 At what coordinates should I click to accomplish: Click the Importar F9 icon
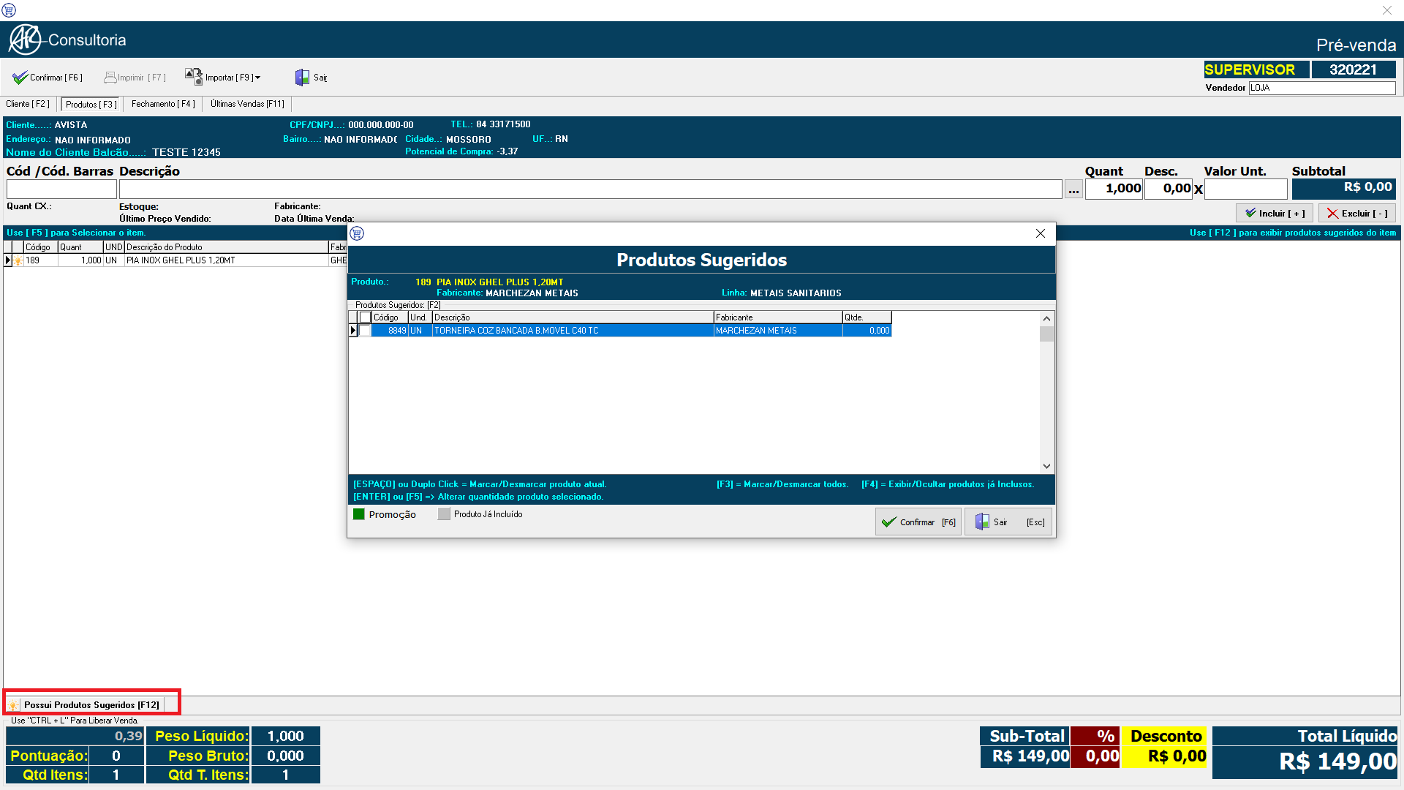click(194, 77)
